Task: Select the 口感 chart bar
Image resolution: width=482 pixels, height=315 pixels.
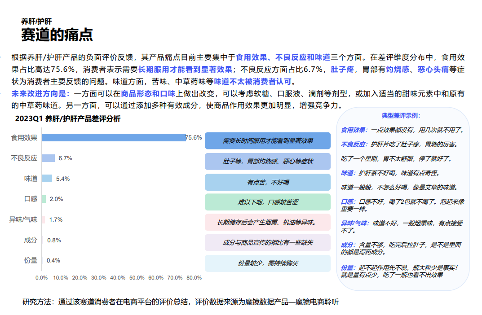Action: click(x=43, y=198)
